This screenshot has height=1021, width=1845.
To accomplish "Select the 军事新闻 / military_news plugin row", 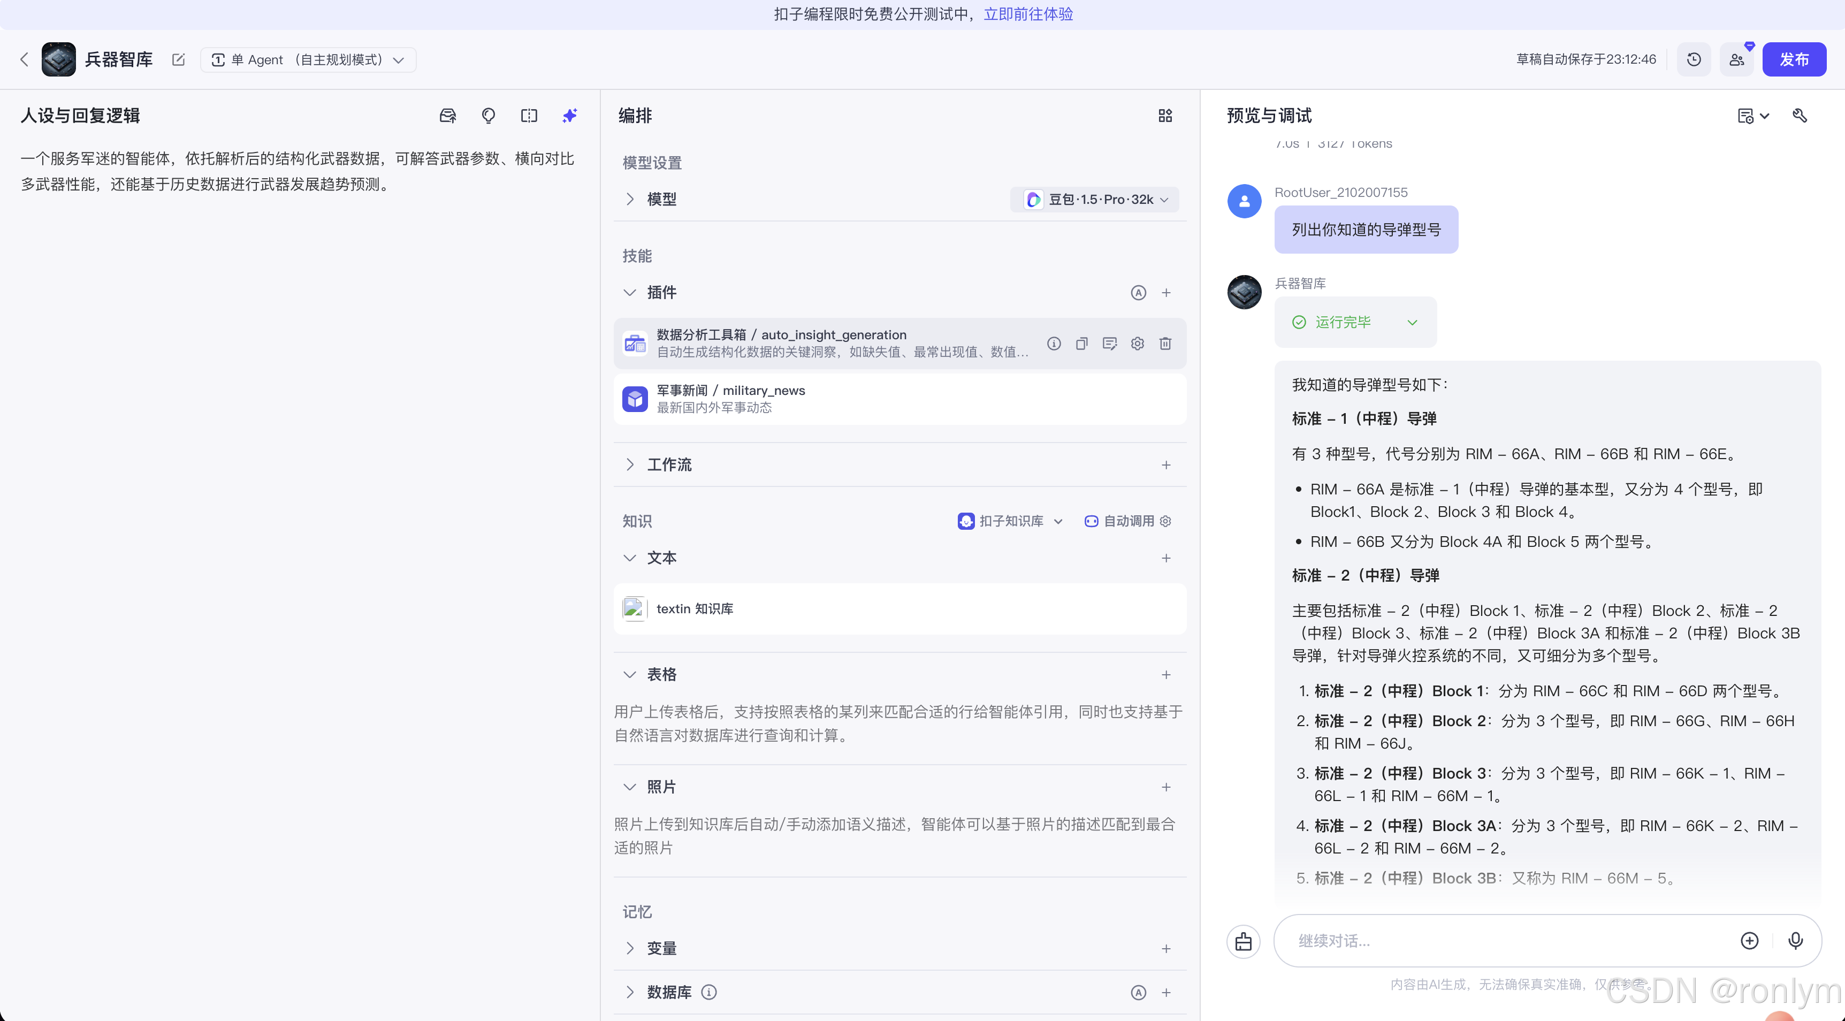I will 899,399.
